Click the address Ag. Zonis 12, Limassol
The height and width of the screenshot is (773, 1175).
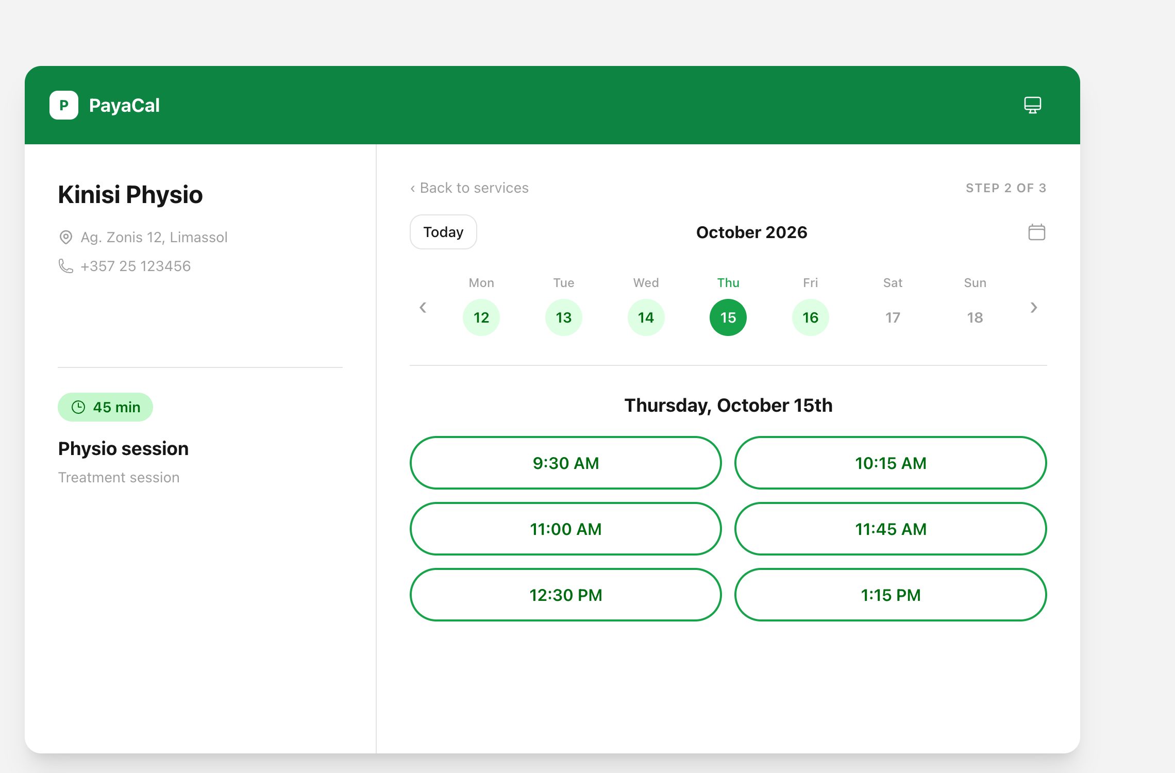point(154,237)
